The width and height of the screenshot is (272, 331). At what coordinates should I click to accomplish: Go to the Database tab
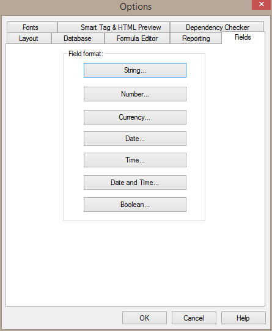coord(78,38)
